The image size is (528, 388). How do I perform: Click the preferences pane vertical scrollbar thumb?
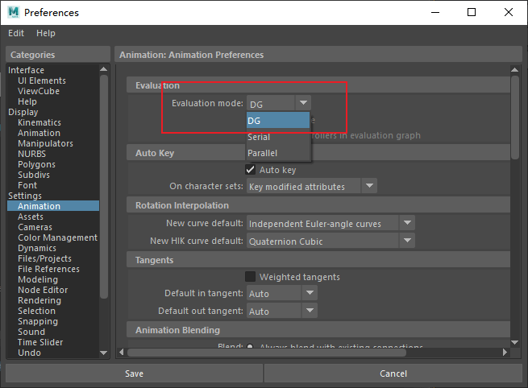(x=515, y=118)
